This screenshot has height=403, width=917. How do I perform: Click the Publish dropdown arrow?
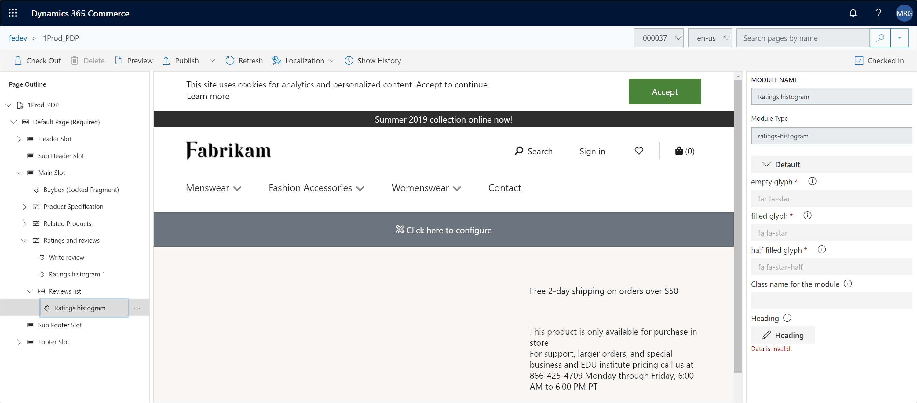point(212,60)
